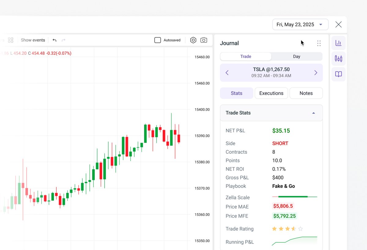Open the chart statistics panel via bar chart icon
The height and width of the screenshot is (250, 367).
[338, 43]
